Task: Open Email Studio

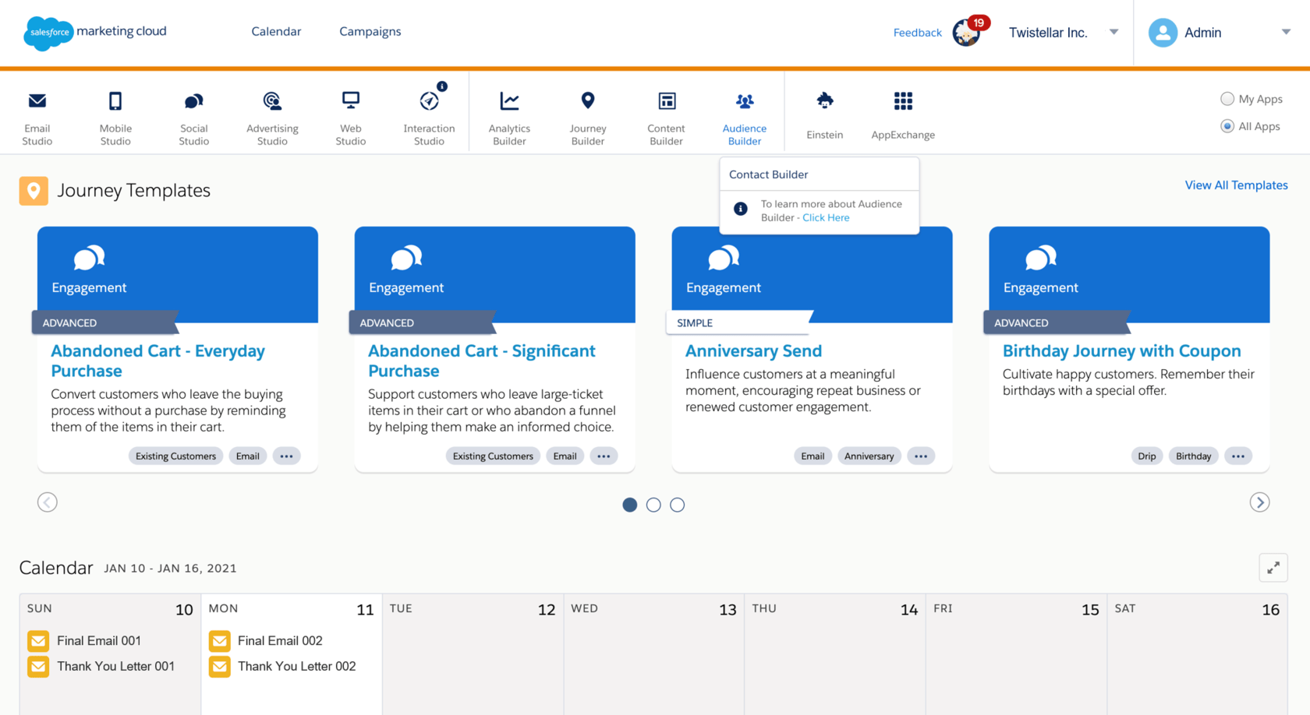Action: 37,117
